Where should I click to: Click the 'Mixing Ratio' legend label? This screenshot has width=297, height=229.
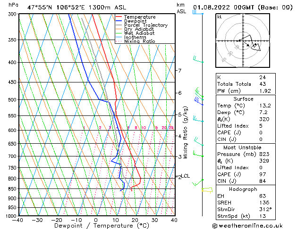tap(140, 41)
